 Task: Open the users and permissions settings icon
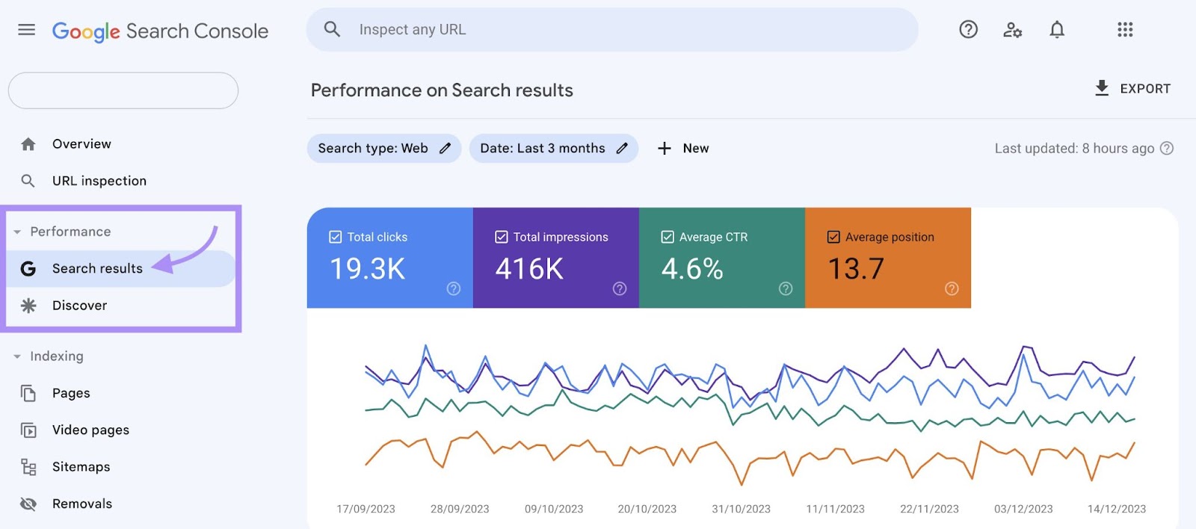pyautogui.click(x=1012, y=30)
